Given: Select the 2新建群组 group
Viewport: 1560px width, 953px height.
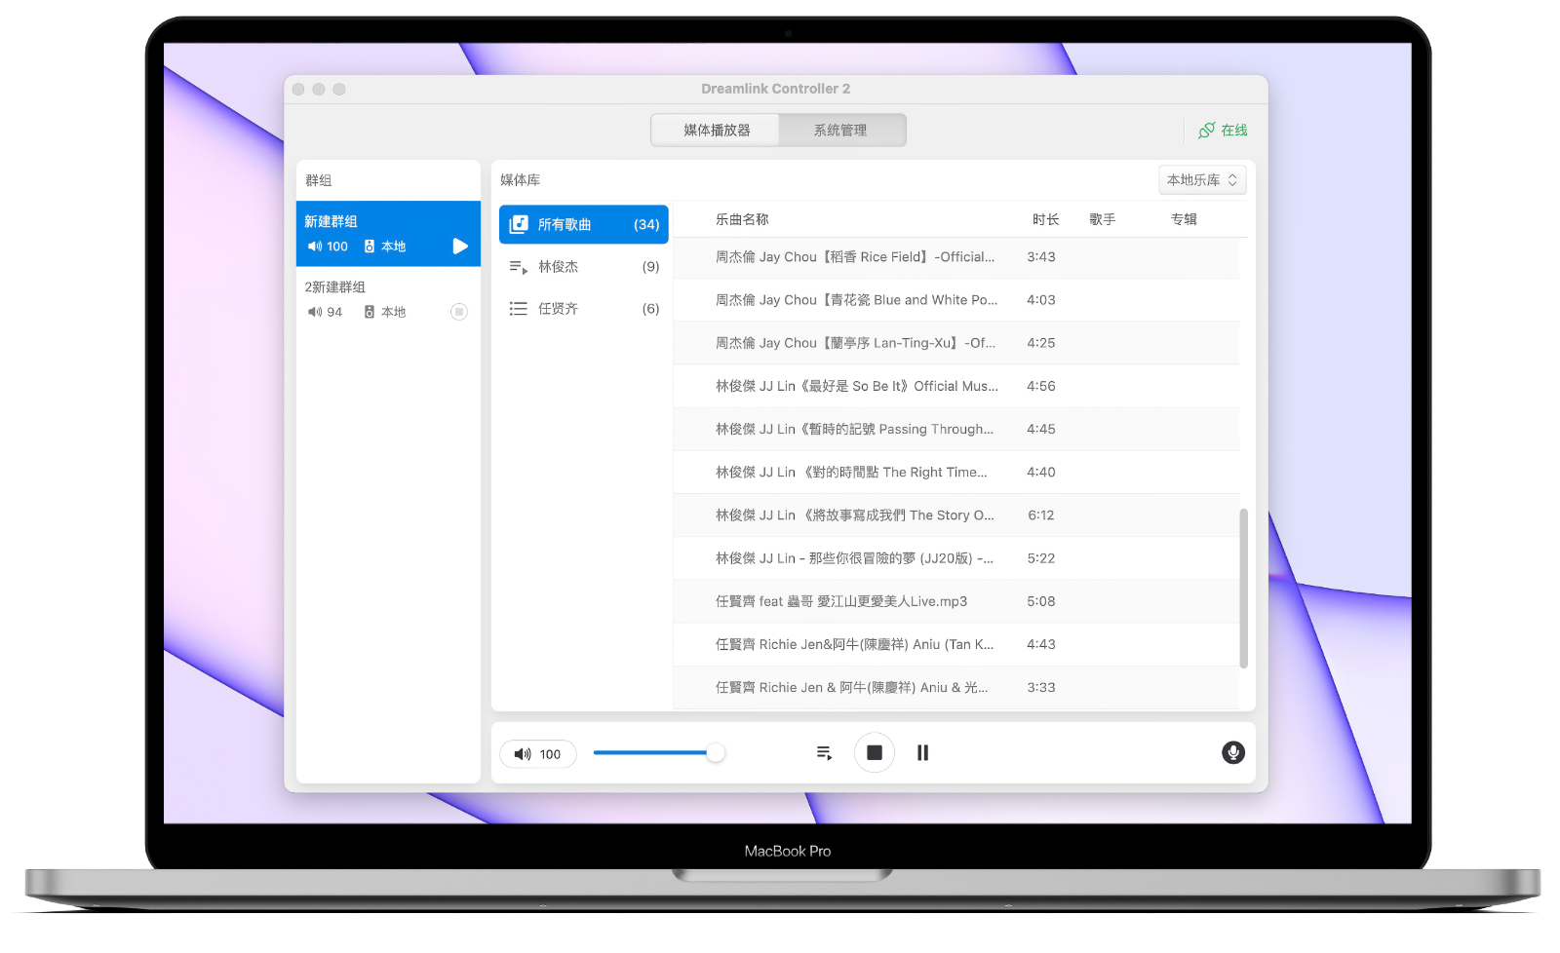Looking at the screenshot, I should tap(388, 299).
